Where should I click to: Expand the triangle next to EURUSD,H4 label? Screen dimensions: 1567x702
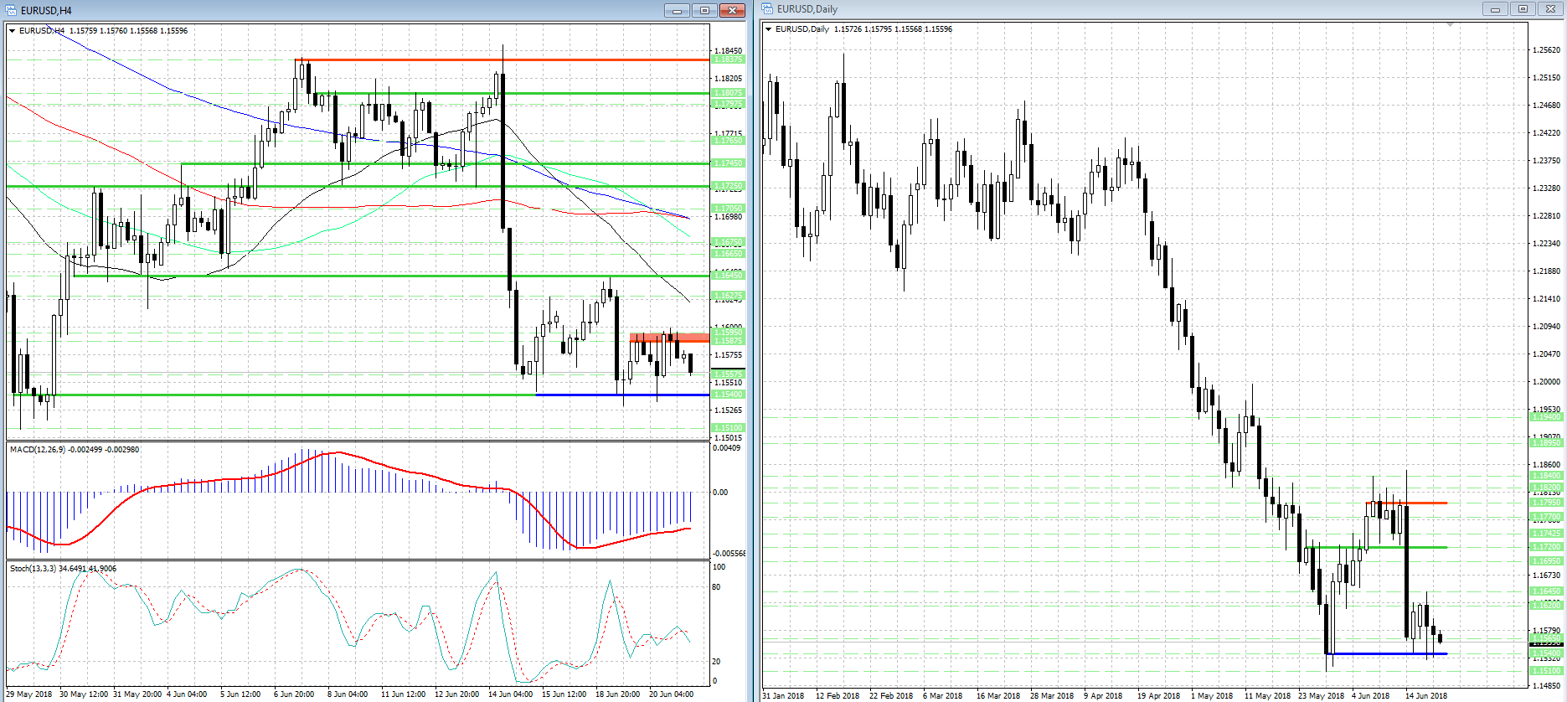tap(13, 31)
